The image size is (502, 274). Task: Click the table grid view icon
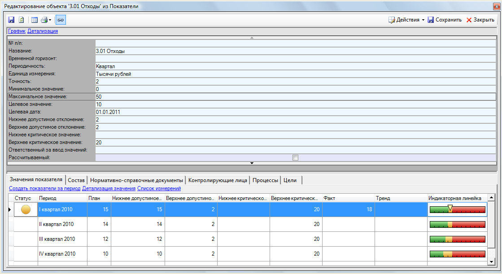click(x=35, y=20)
